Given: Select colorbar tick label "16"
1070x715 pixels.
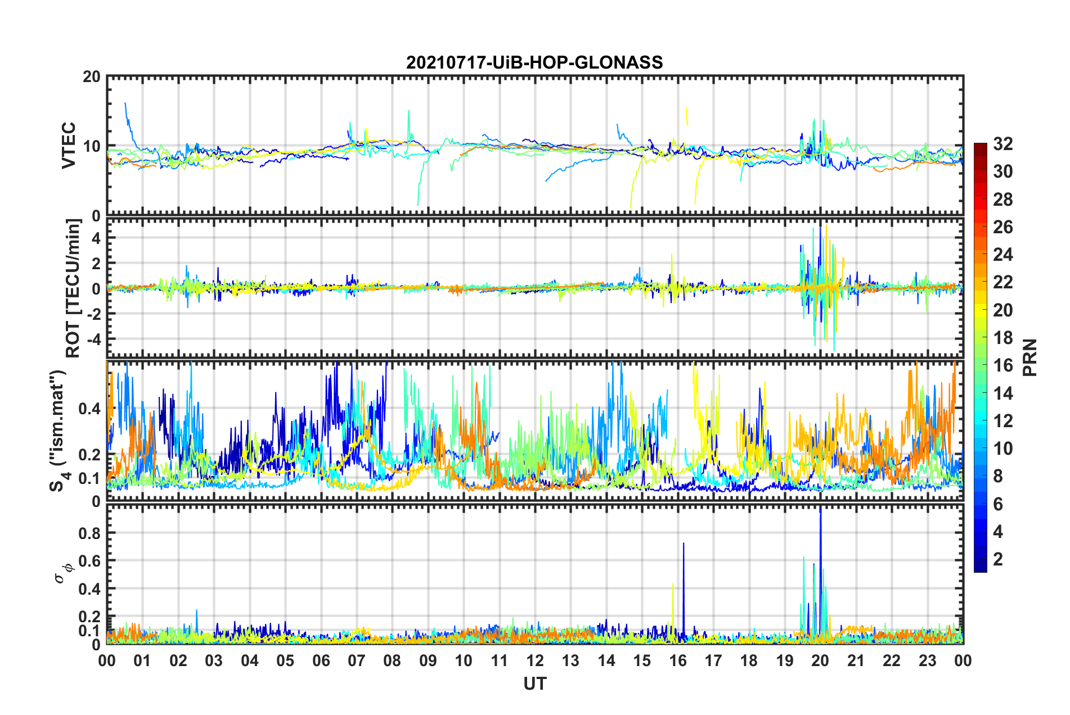Looking at the screenshot, I should pos(1002,365).
